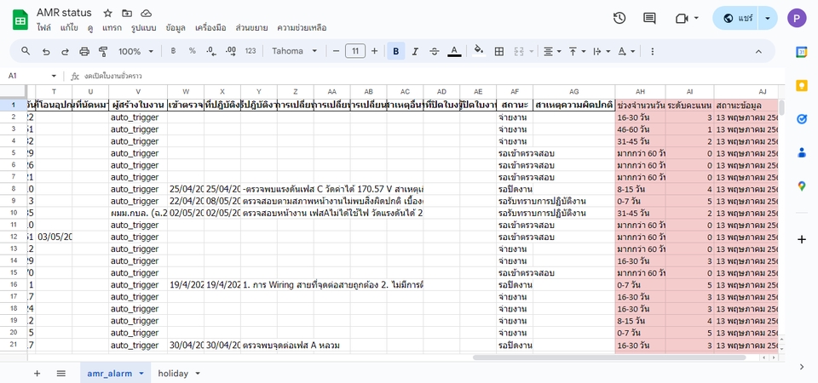Click the name box showing A1
Screen dimensions: 818x383
[32, 76]
